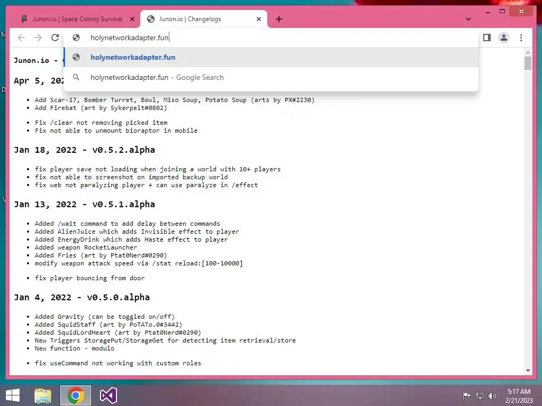
Task: Switch to Junon.io Space Colony Survival tab
Action: 77,19
